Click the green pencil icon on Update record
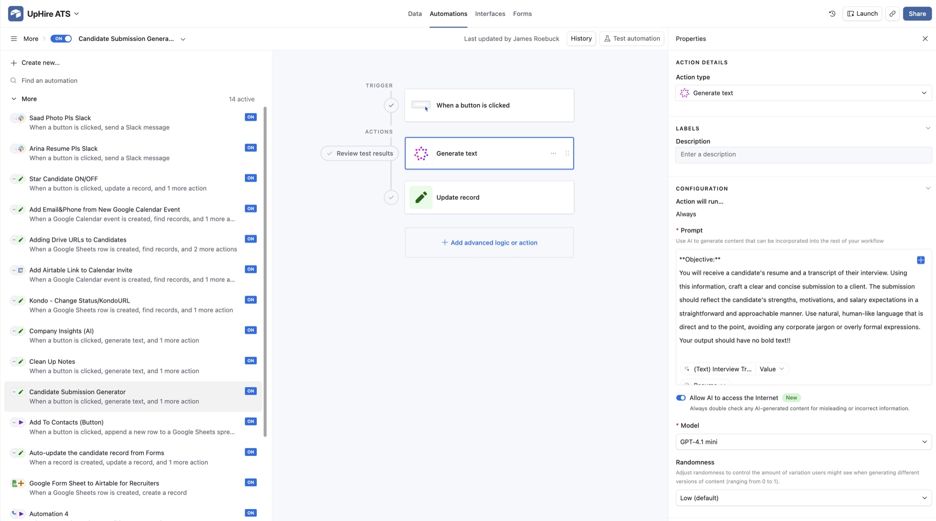Viewport: 936px width, 521px height. pyautogui.click(x=421, y=197)
